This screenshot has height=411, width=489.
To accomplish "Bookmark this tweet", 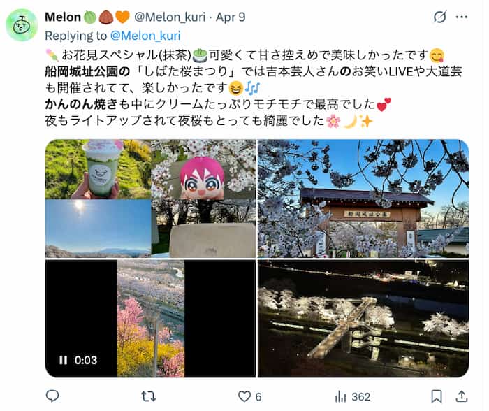I will (436, 396).
